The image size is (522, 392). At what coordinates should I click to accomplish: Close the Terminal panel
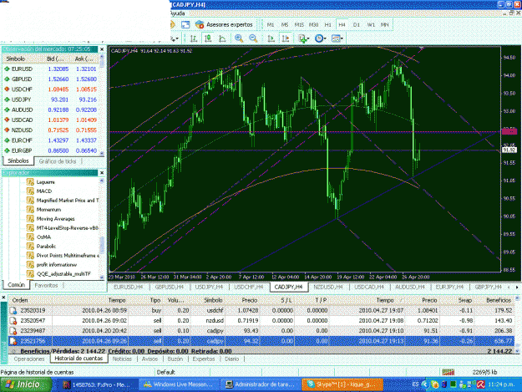3,298
